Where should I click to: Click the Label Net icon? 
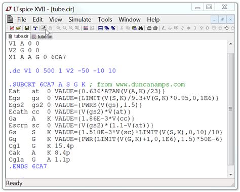(176, 28)
